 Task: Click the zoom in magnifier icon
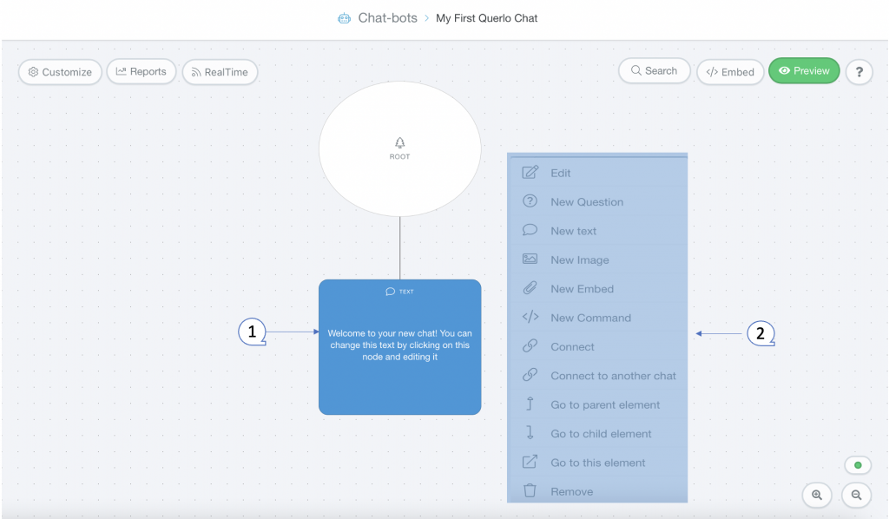point(816,495)
